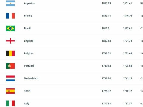Click Brazil's previous points 1837.61

pyautogui.click(x=128, y=28)
